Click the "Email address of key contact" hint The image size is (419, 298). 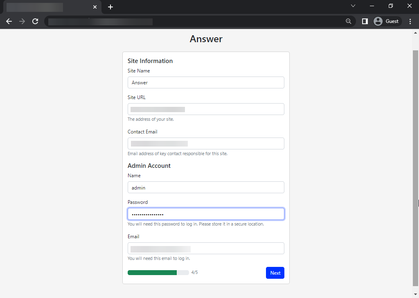pos(178,154)
